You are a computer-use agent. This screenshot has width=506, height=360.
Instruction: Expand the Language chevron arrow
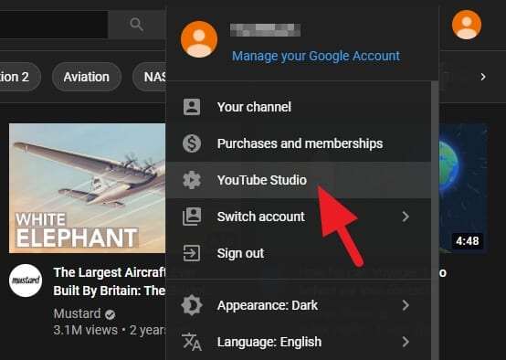406,342
